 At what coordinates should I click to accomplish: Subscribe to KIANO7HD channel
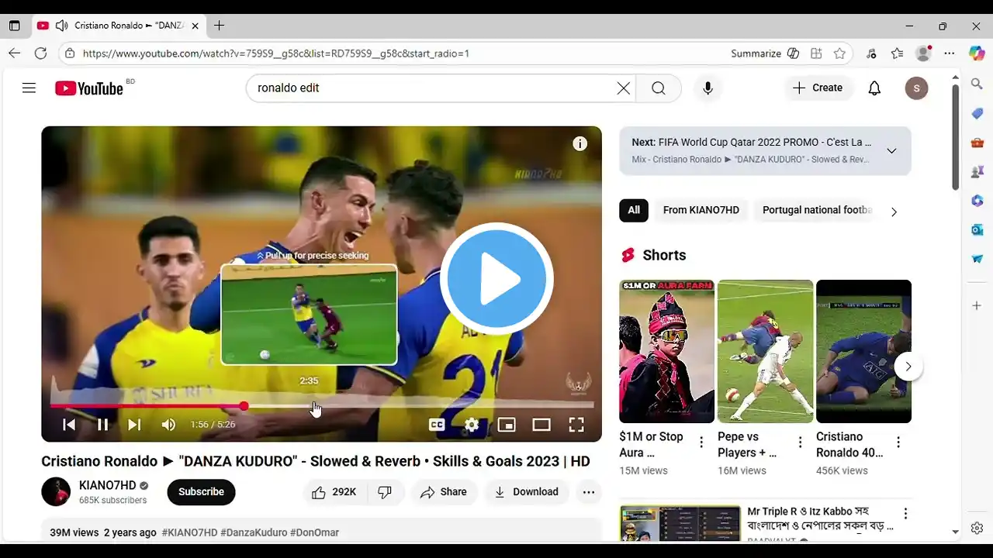(201, 492)
